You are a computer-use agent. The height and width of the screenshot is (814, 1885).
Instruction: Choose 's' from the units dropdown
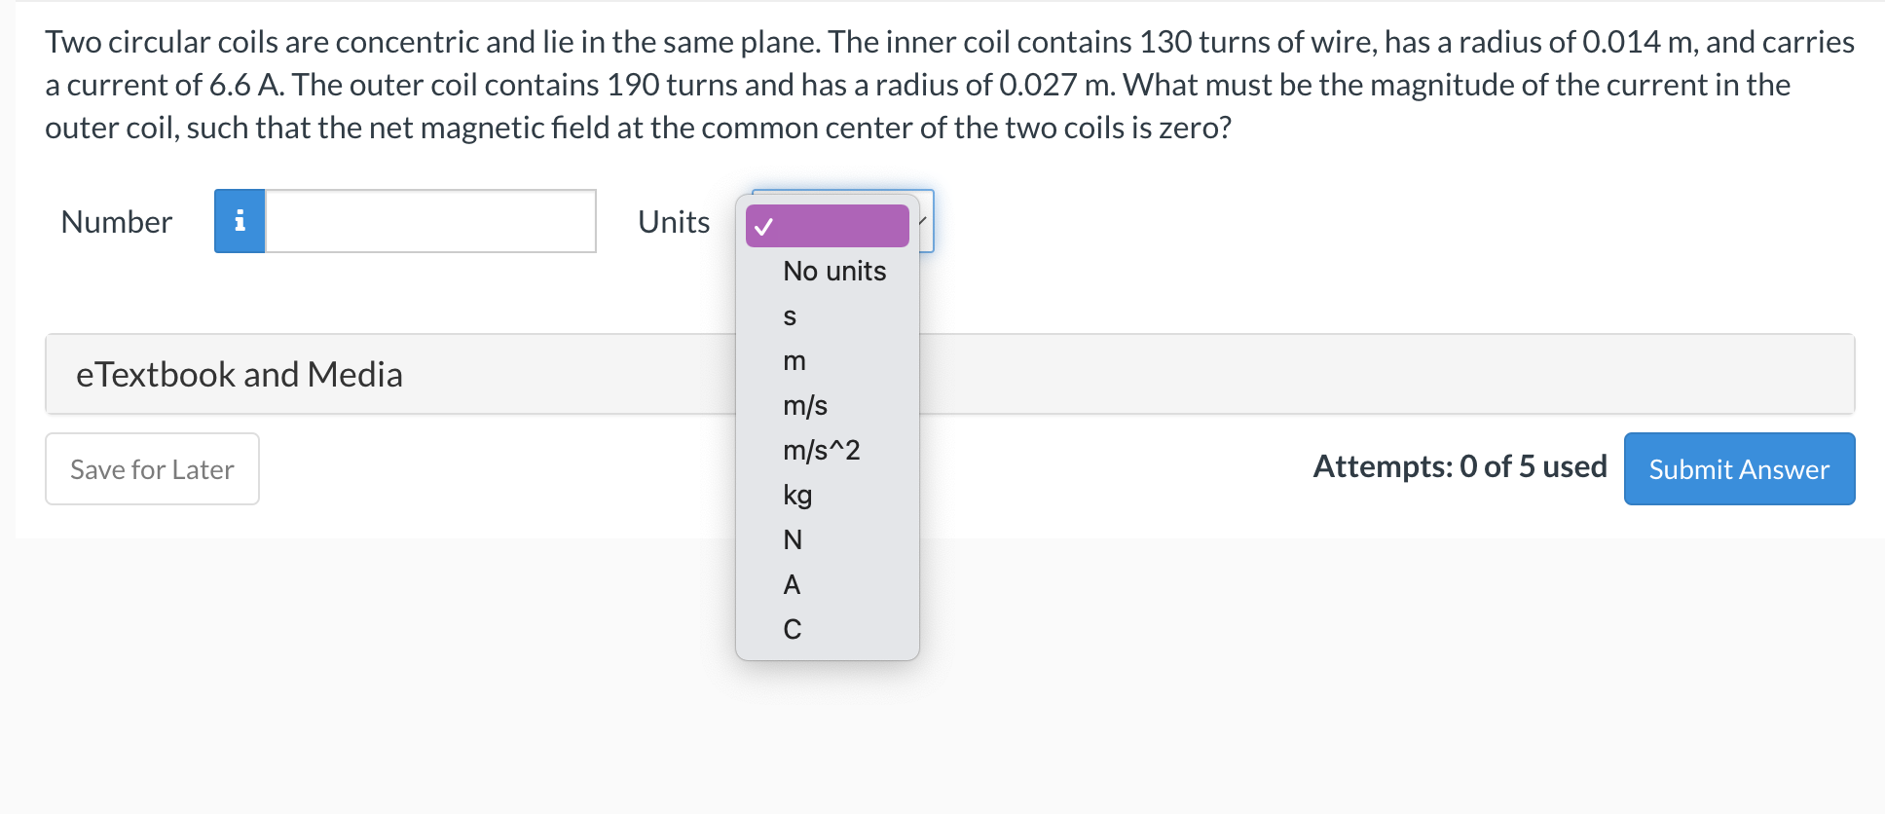tap(790, 315)
